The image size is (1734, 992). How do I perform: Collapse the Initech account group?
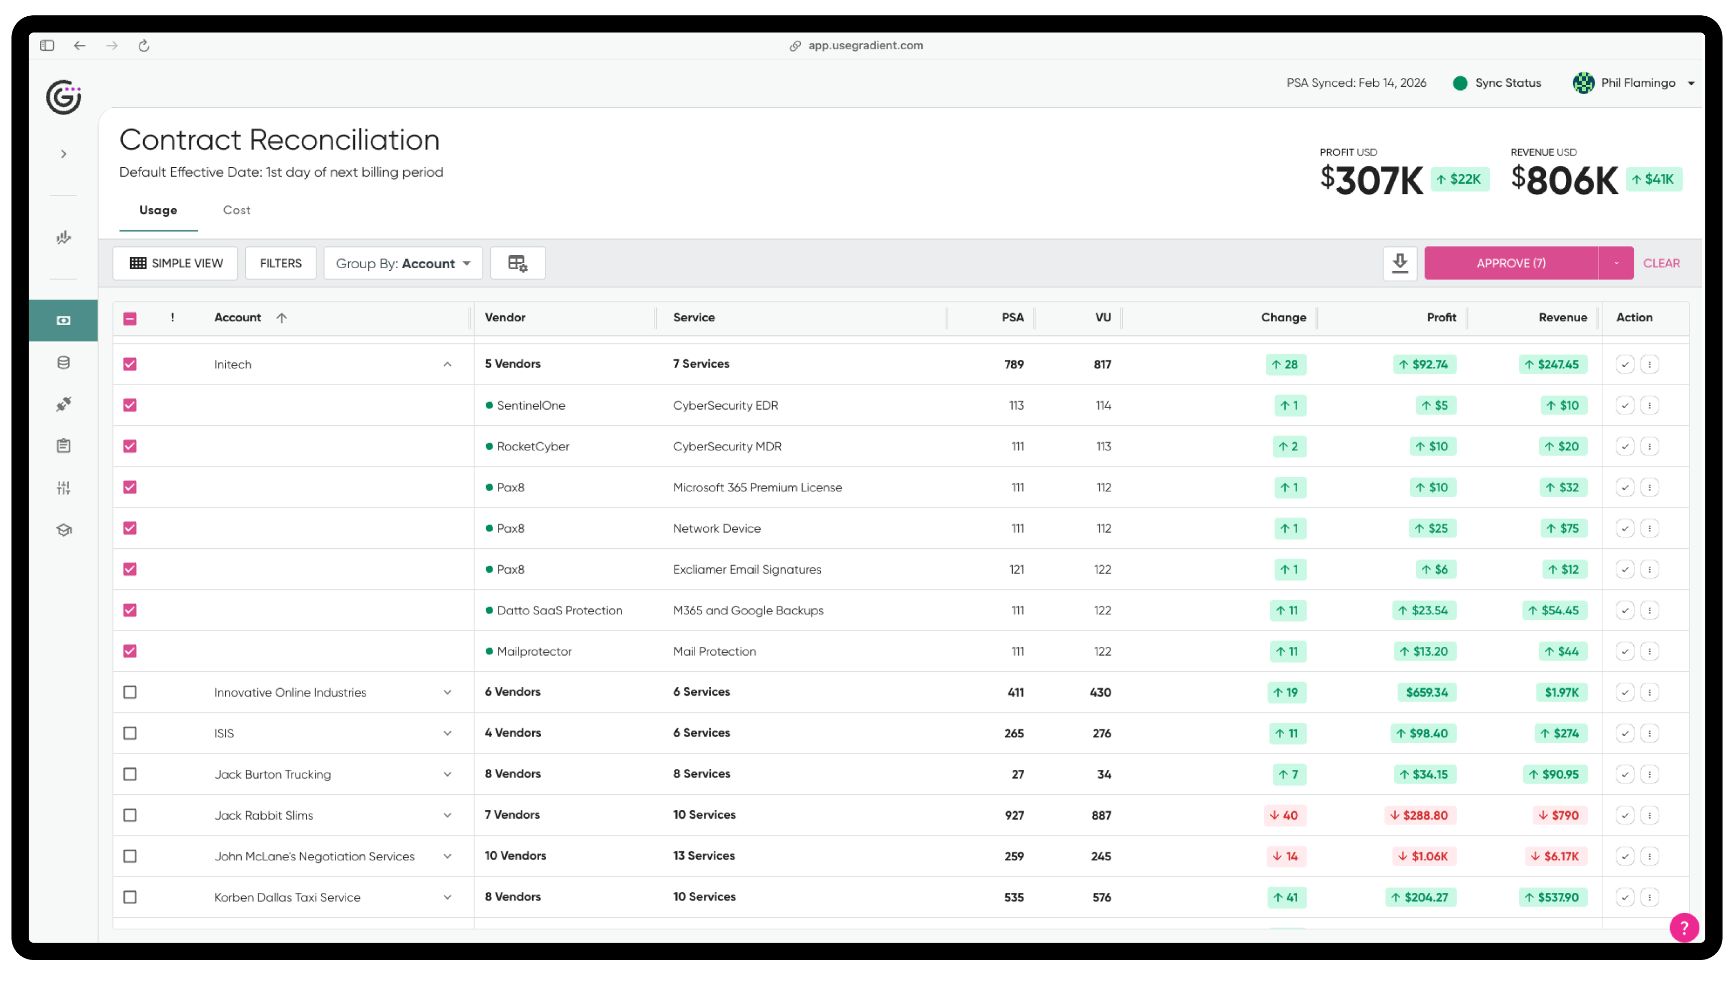point(448,364)
